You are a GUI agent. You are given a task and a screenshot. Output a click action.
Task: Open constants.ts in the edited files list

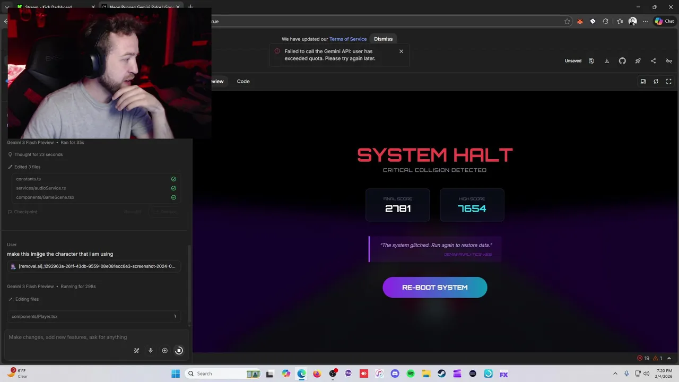click(x=96, y=179)
